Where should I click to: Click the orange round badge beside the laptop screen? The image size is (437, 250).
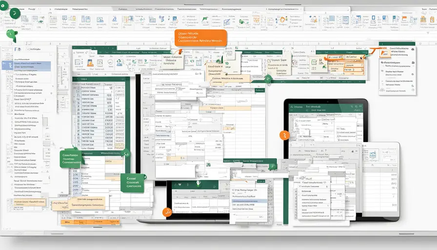pyautogui.click(x=167, y=212)
